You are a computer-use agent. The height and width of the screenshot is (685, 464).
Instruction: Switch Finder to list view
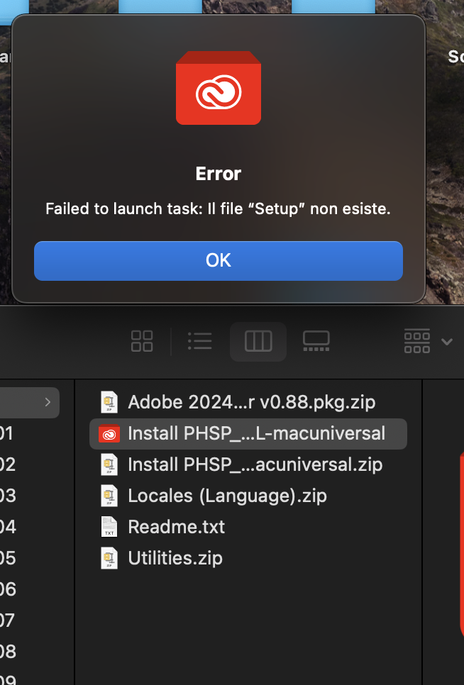[199, 341]
